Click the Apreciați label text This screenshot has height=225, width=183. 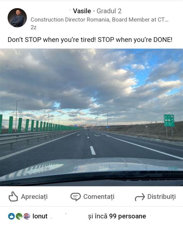(34, 197)
